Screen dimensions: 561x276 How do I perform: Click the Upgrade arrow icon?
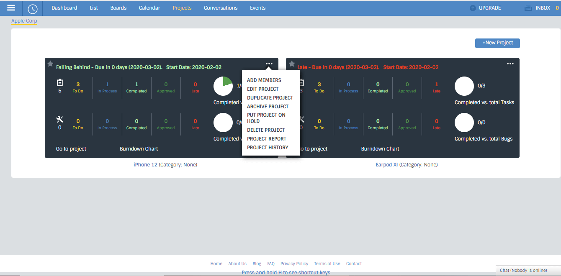click(x=473, y=8)
